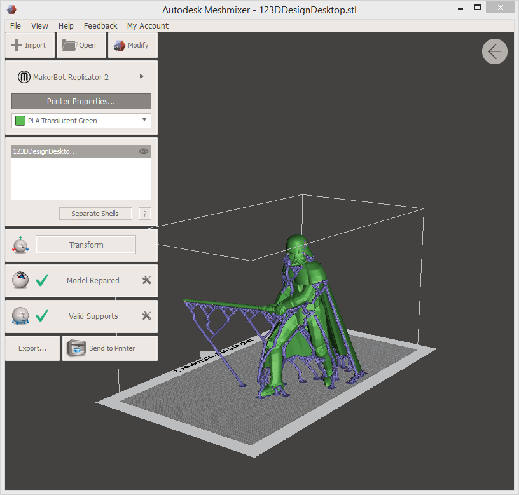
Task: Open the PLA Translucent Green material dropdown
Action: pos(144,120)
